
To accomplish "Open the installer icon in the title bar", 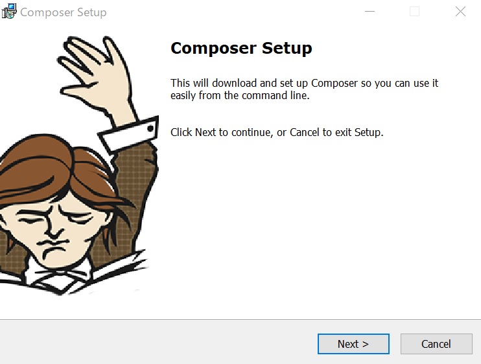I will (x=9, y=12).
